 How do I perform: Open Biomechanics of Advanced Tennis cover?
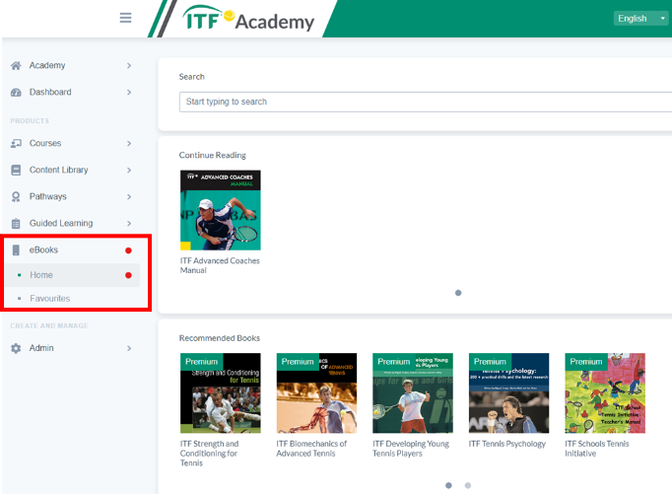tap(316, 393)
